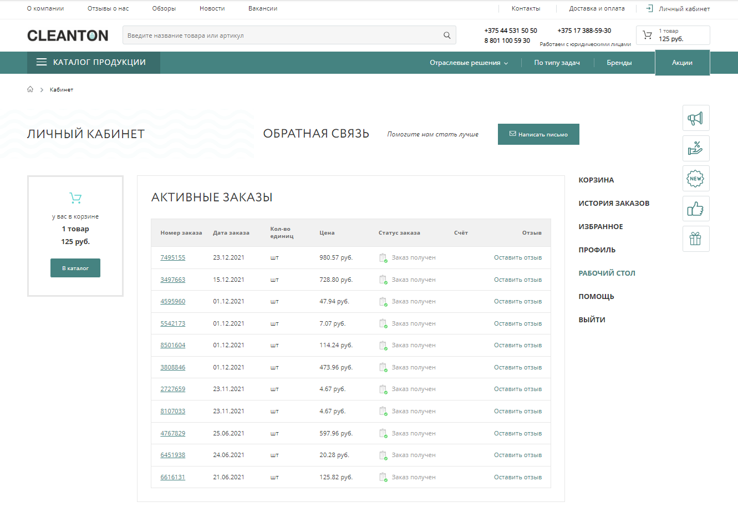Click the home breadcrumb icon
The height and width of the screenshot is (512, 738).
30,89
